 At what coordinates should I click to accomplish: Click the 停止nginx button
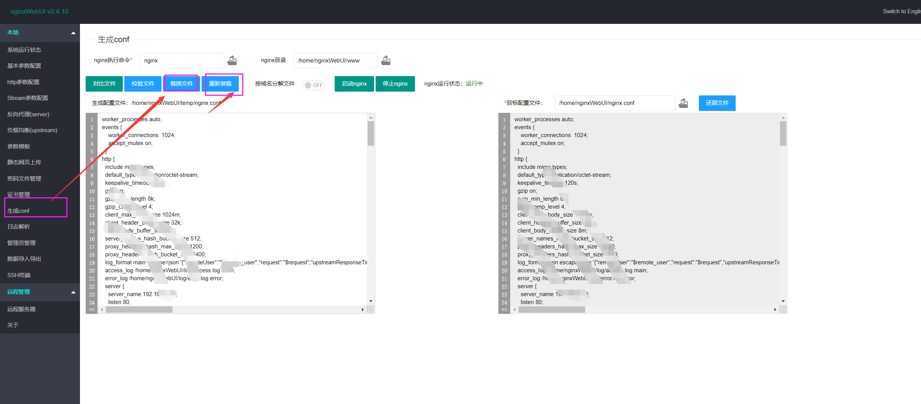pyautogui.click(x=395, y=84)
